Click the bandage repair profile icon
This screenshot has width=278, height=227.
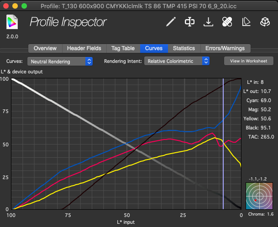[x=227, y=22]
